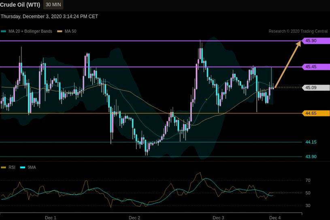The width and height of the screenshot is (330, 220).
Task: Click the 44.15 support level label
Action: (311, 142)
